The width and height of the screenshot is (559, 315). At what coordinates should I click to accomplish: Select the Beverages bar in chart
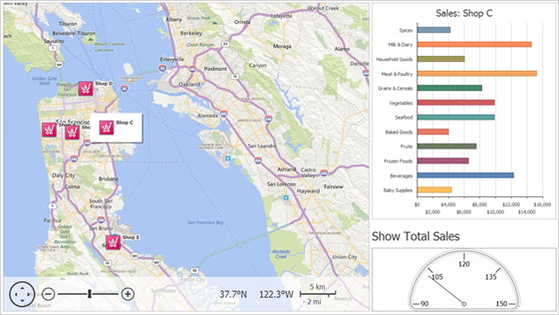[x=465, y=176]
